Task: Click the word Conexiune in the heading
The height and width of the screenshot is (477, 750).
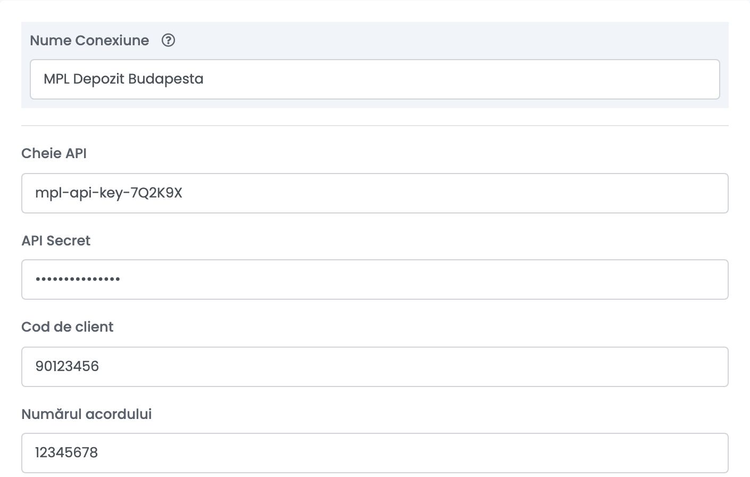Action: (x=112, y=40)
